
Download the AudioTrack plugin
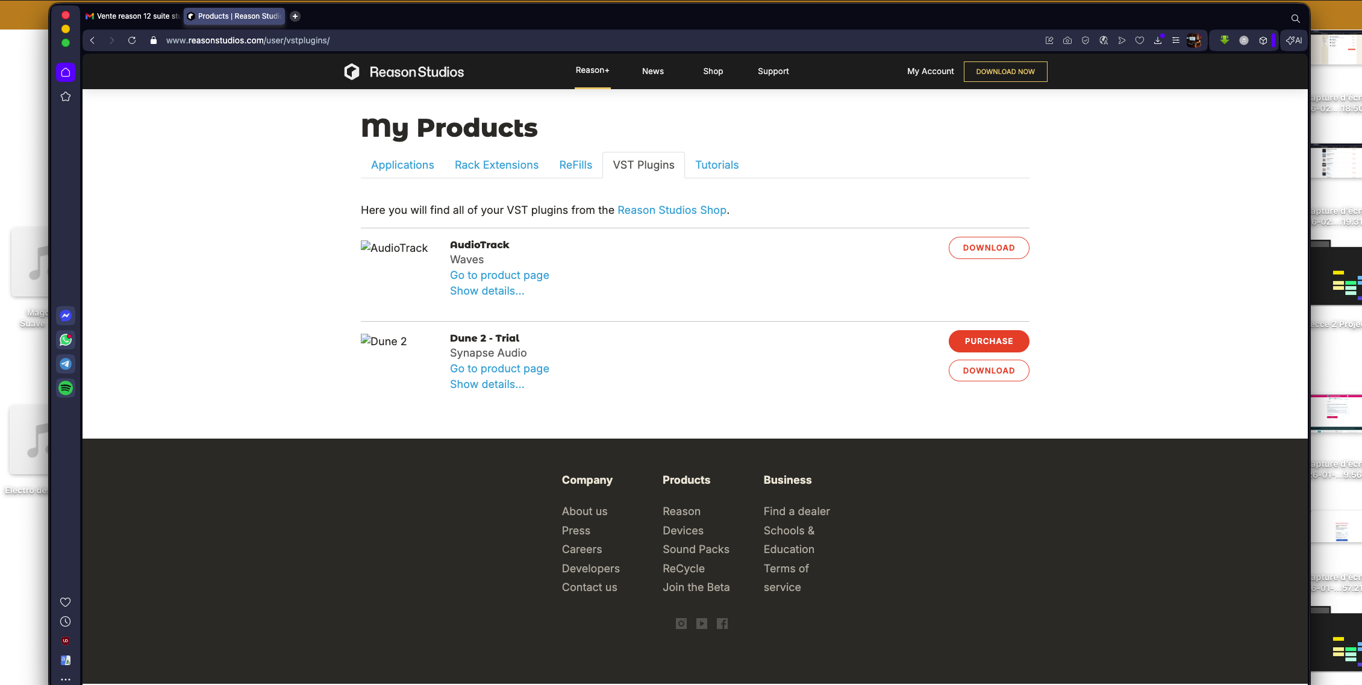989,248
